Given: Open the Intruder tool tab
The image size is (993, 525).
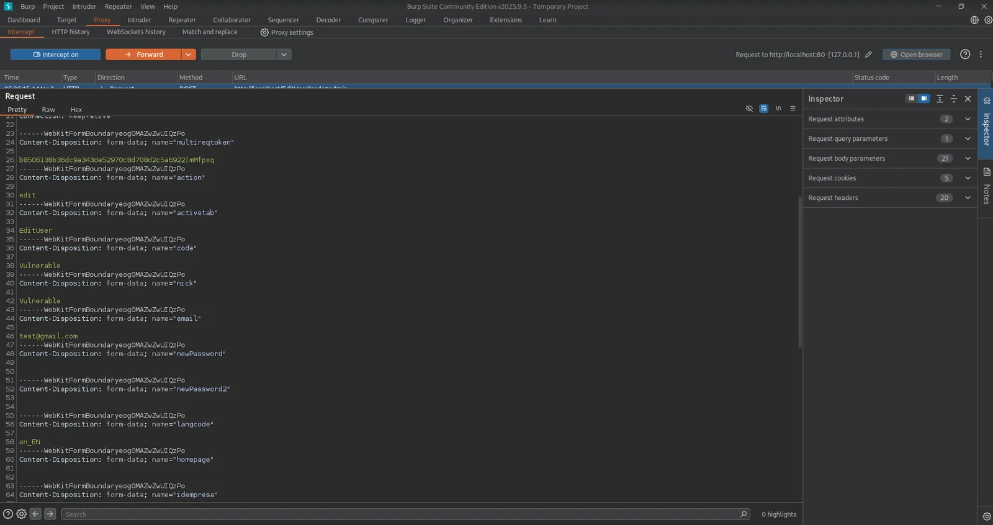Looking at the screenshot, I should pyautogui.click(x=139, y=20).
